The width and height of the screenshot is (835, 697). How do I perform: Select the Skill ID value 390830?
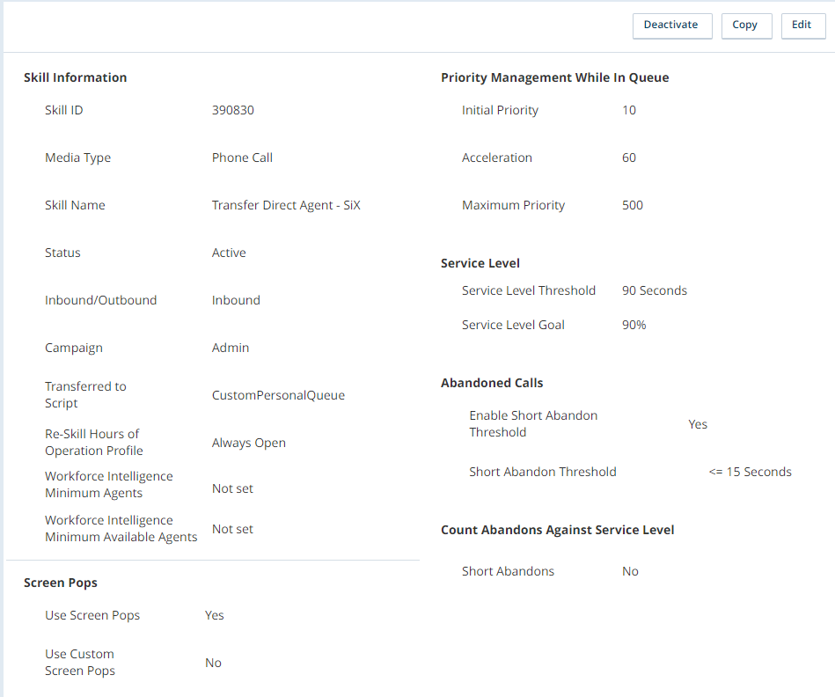point(232,110)
